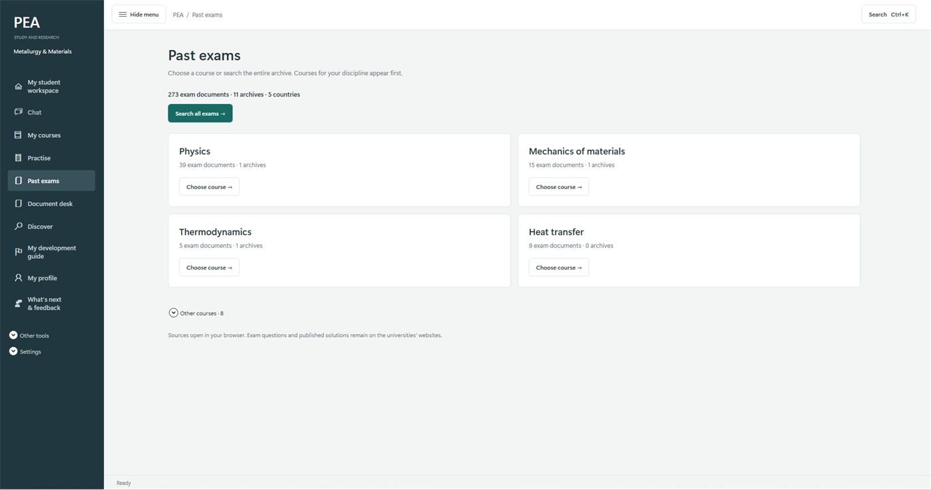
Task: Expand Other courses · 8 list
Action: pyautogui.click(x=196, y=313)
